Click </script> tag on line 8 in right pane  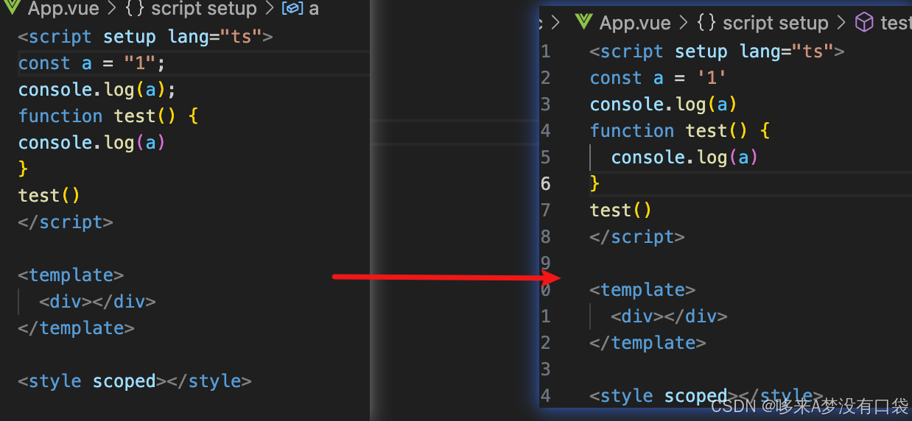click(x=637, y=237)
